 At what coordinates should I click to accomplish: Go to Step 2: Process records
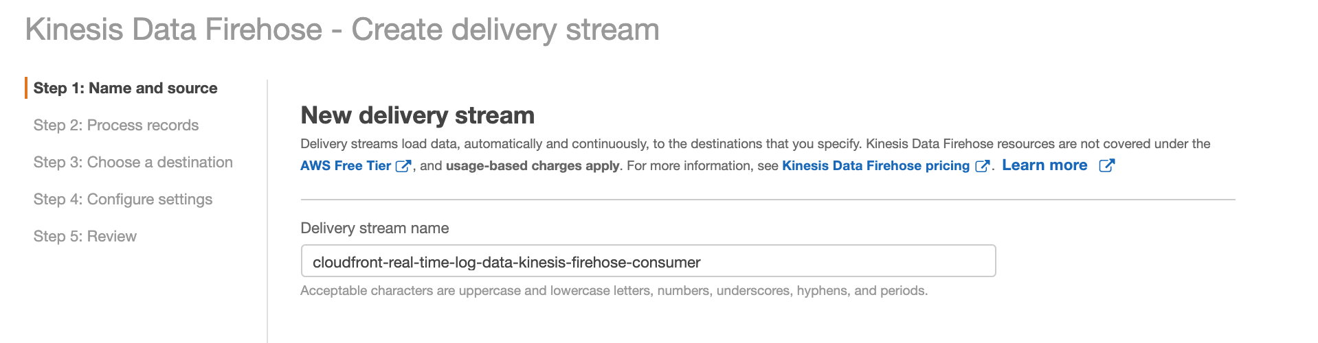coord(115,125)
